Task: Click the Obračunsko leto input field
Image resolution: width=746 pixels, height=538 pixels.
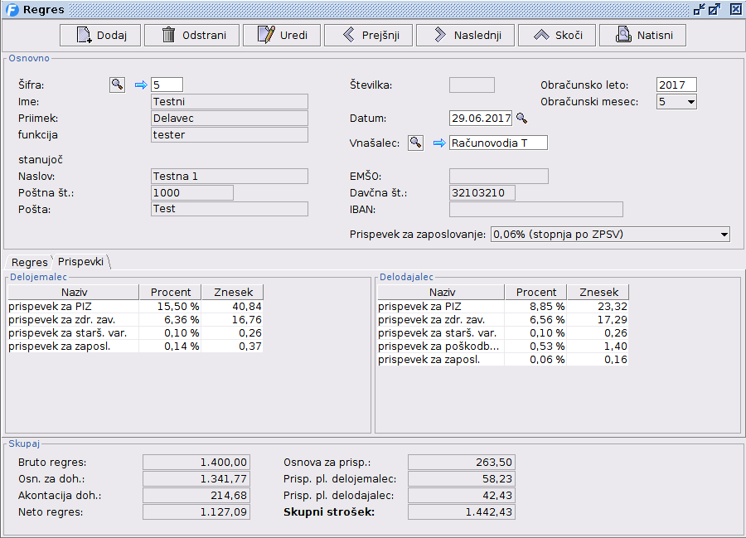Action: click(676, 85)
